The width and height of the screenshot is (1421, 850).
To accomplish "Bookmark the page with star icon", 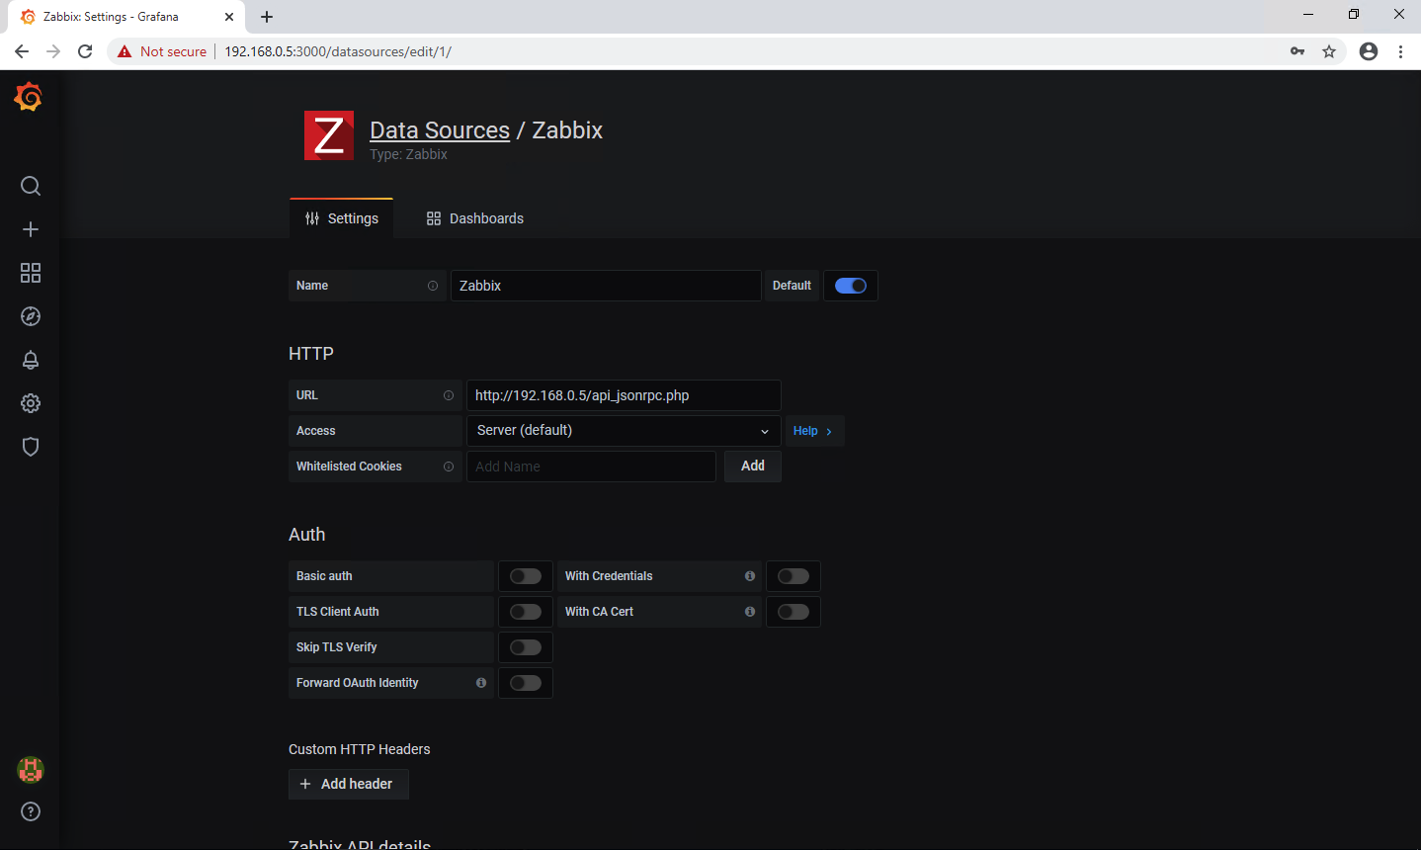I will 1329,51.
